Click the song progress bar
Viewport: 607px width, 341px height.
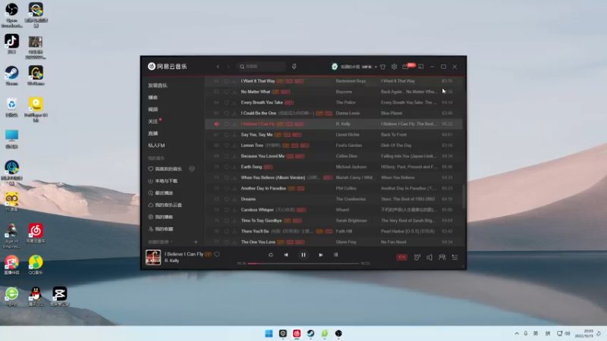[303, 263]
